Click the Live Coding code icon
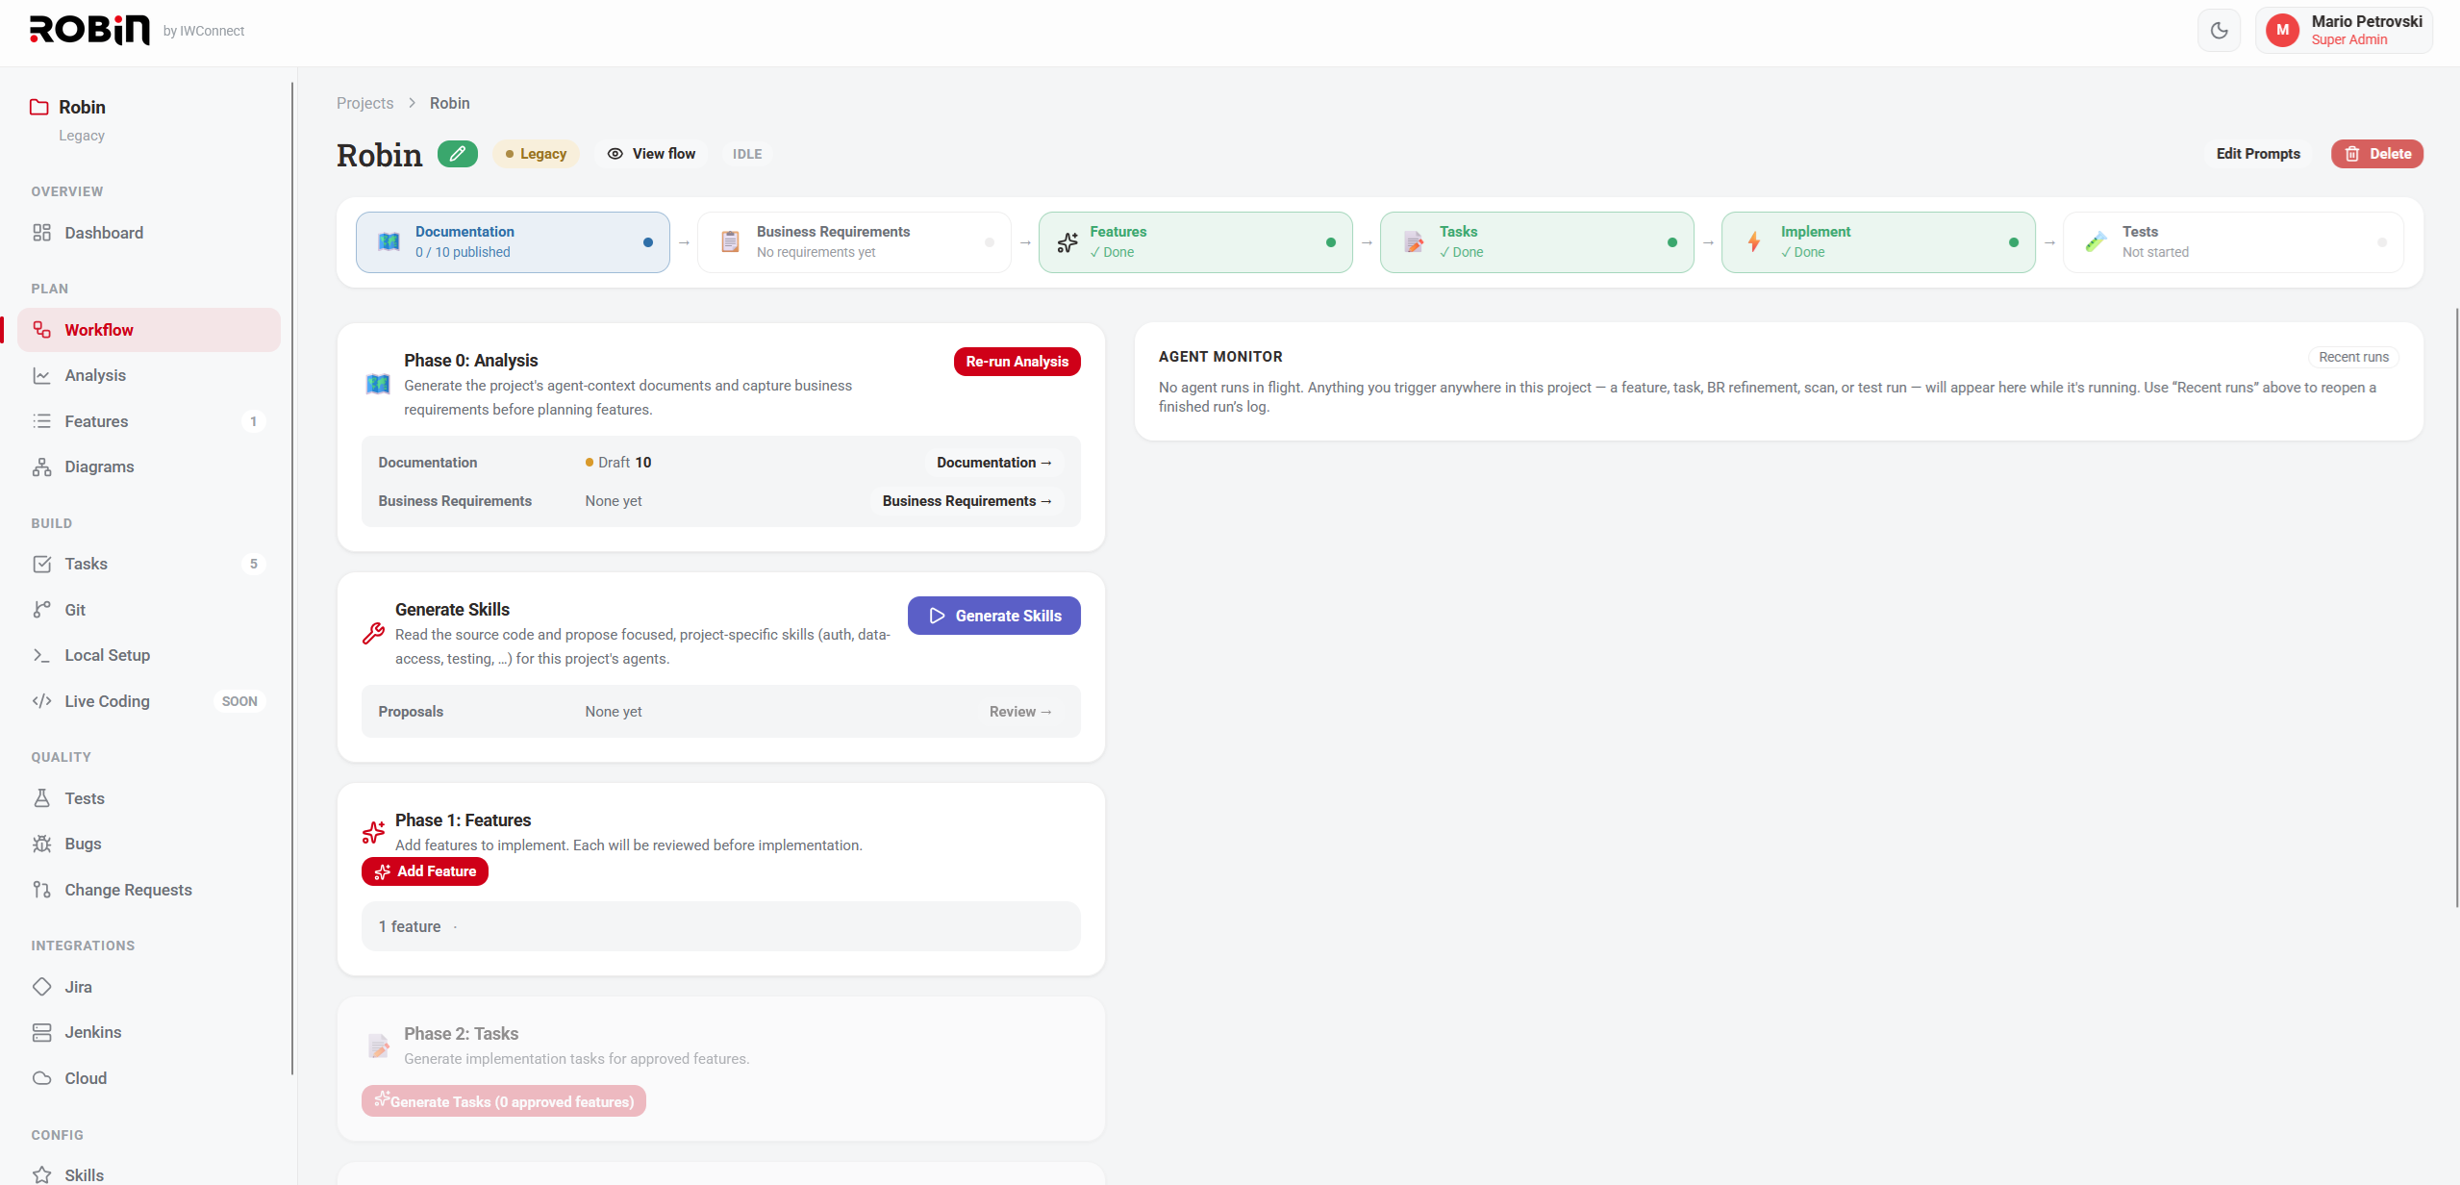Viewport: 2460px width, 1185px height. click(x=41, y=701)
